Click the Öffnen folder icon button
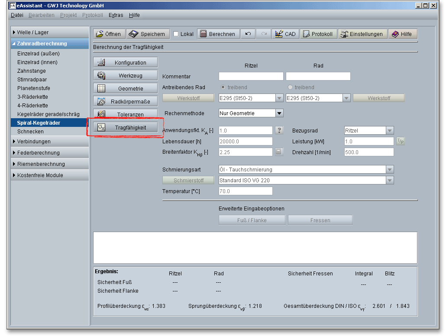 (109, 34)
